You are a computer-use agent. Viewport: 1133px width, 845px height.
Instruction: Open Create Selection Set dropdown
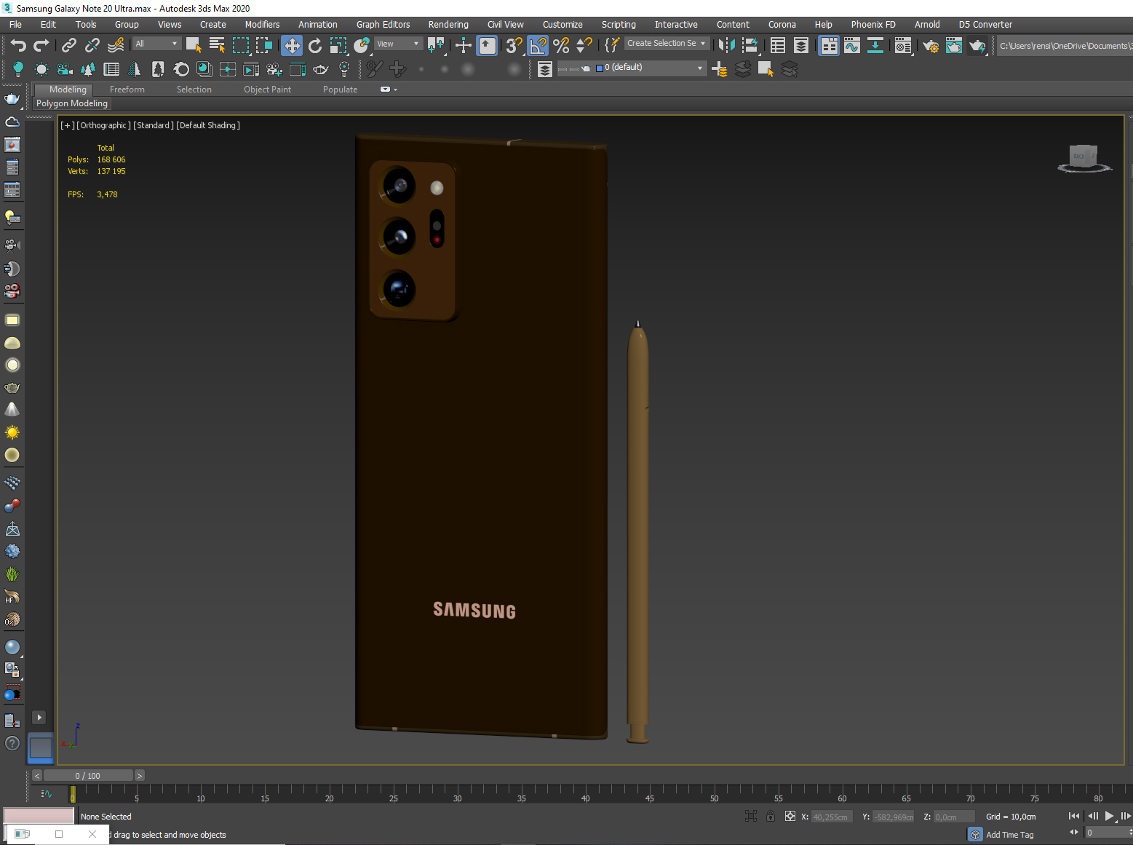[666, 44]
